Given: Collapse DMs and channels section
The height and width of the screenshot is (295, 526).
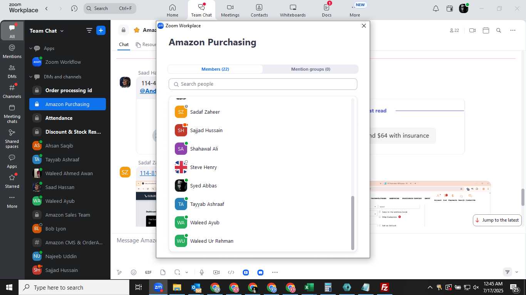Looking at the screenshot, I should (x=31, y=77).
